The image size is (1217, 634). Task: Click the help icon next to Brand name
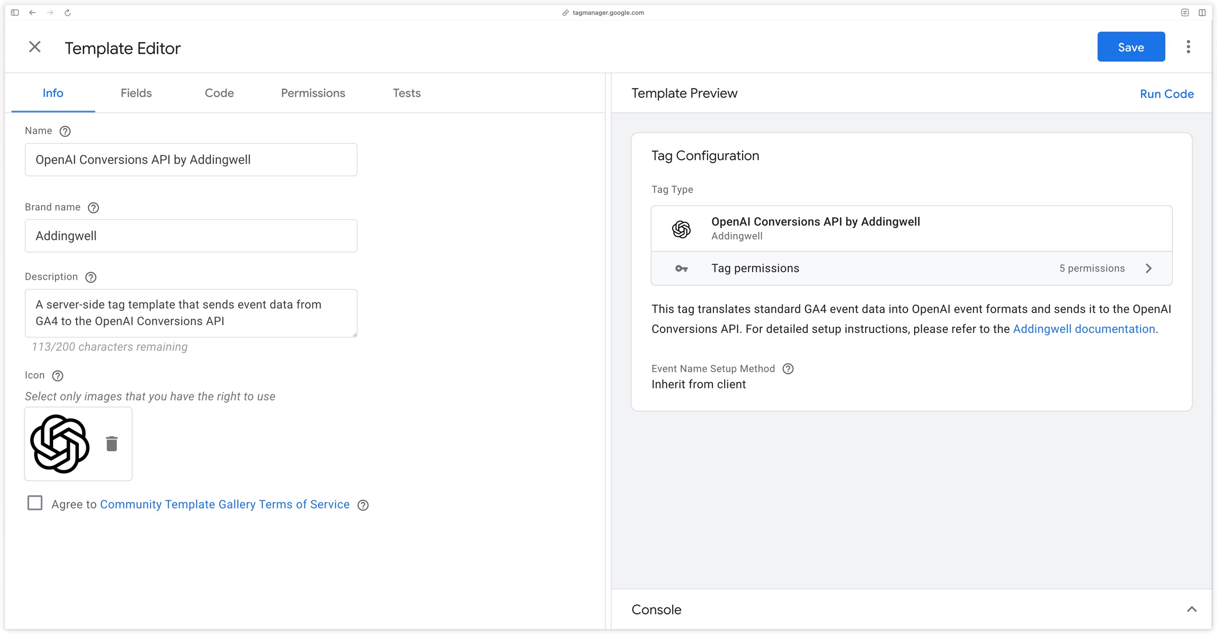point(94,208)
